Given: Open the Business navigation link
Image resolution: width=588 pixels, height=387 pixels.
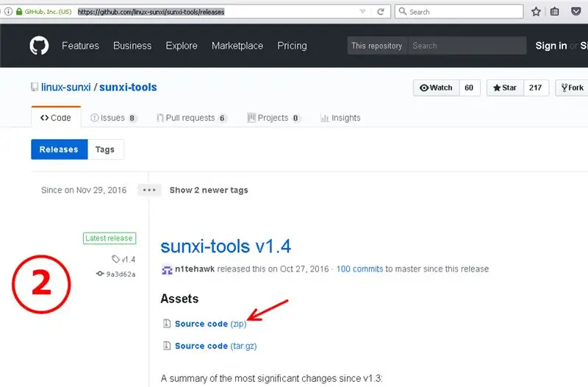Looking at the screenshot, I should tap(132, 46).
